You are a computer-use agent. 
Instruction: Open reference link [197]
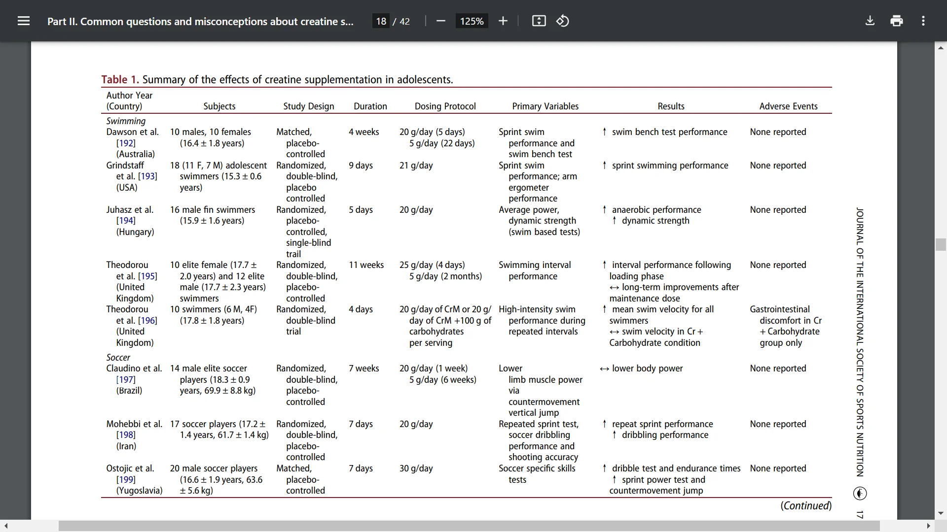[126, 380]
